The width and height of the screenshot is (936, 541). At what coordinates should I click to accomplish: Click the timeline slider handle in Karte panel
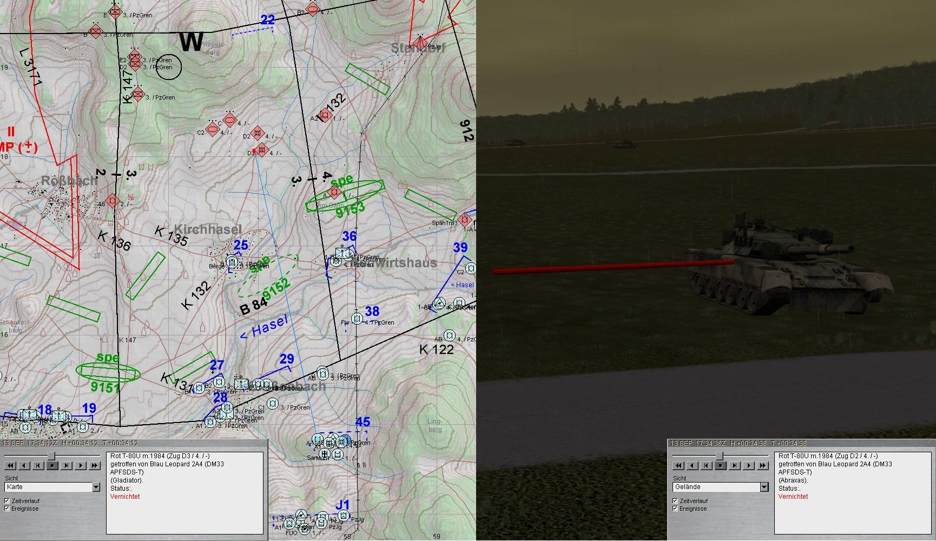click(51, 457)
